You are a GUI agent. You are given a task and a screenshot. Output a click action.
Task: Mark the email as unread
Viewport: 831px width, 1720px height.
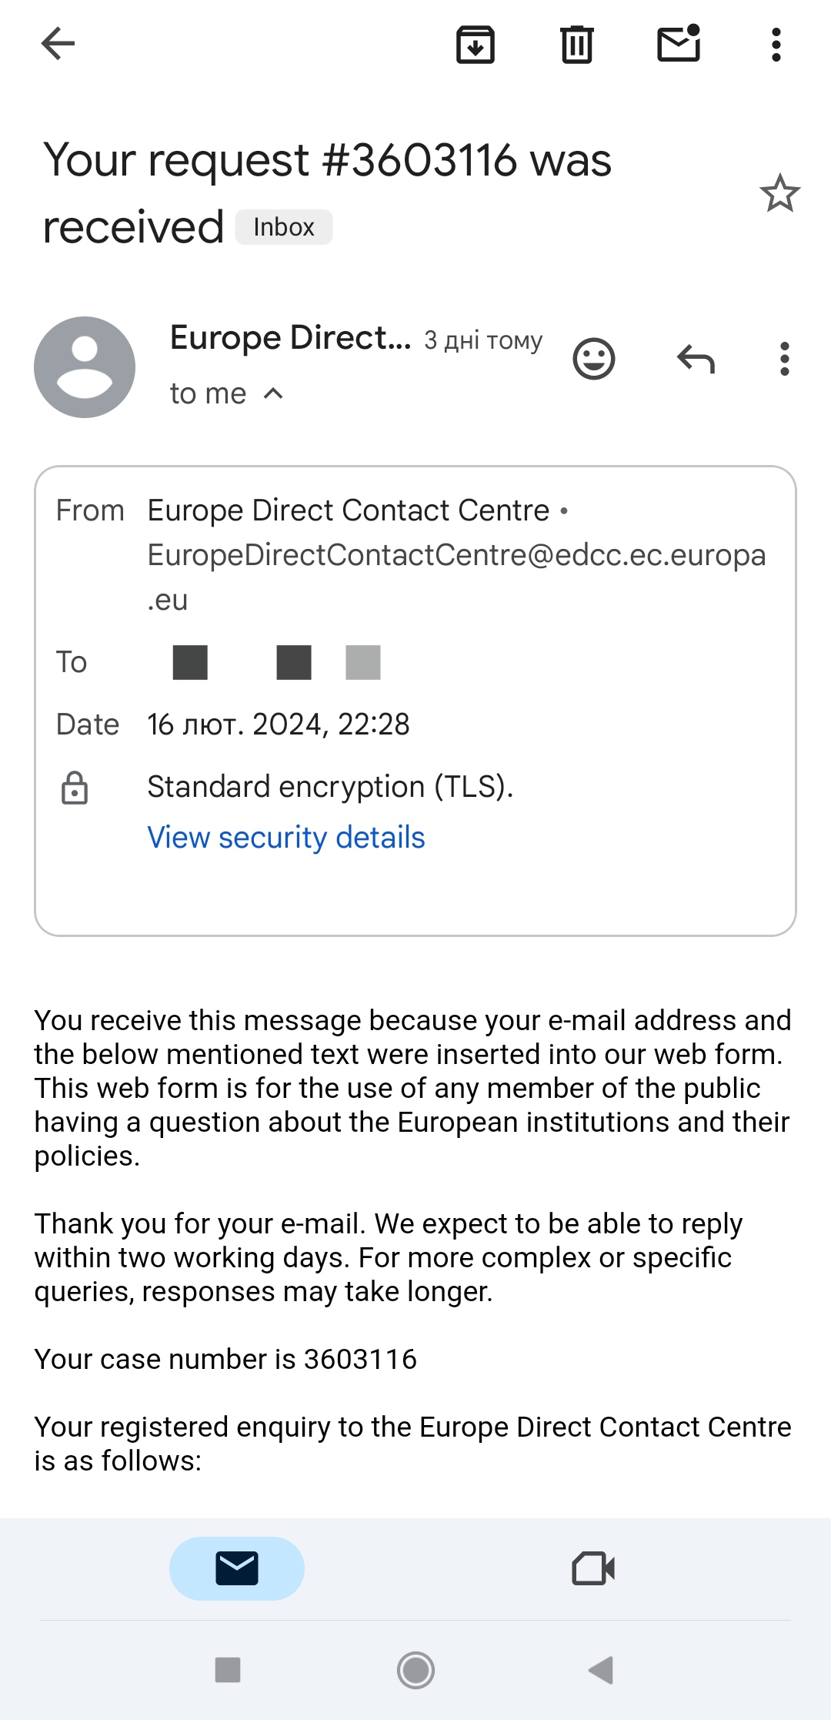(x=679, y=43)
